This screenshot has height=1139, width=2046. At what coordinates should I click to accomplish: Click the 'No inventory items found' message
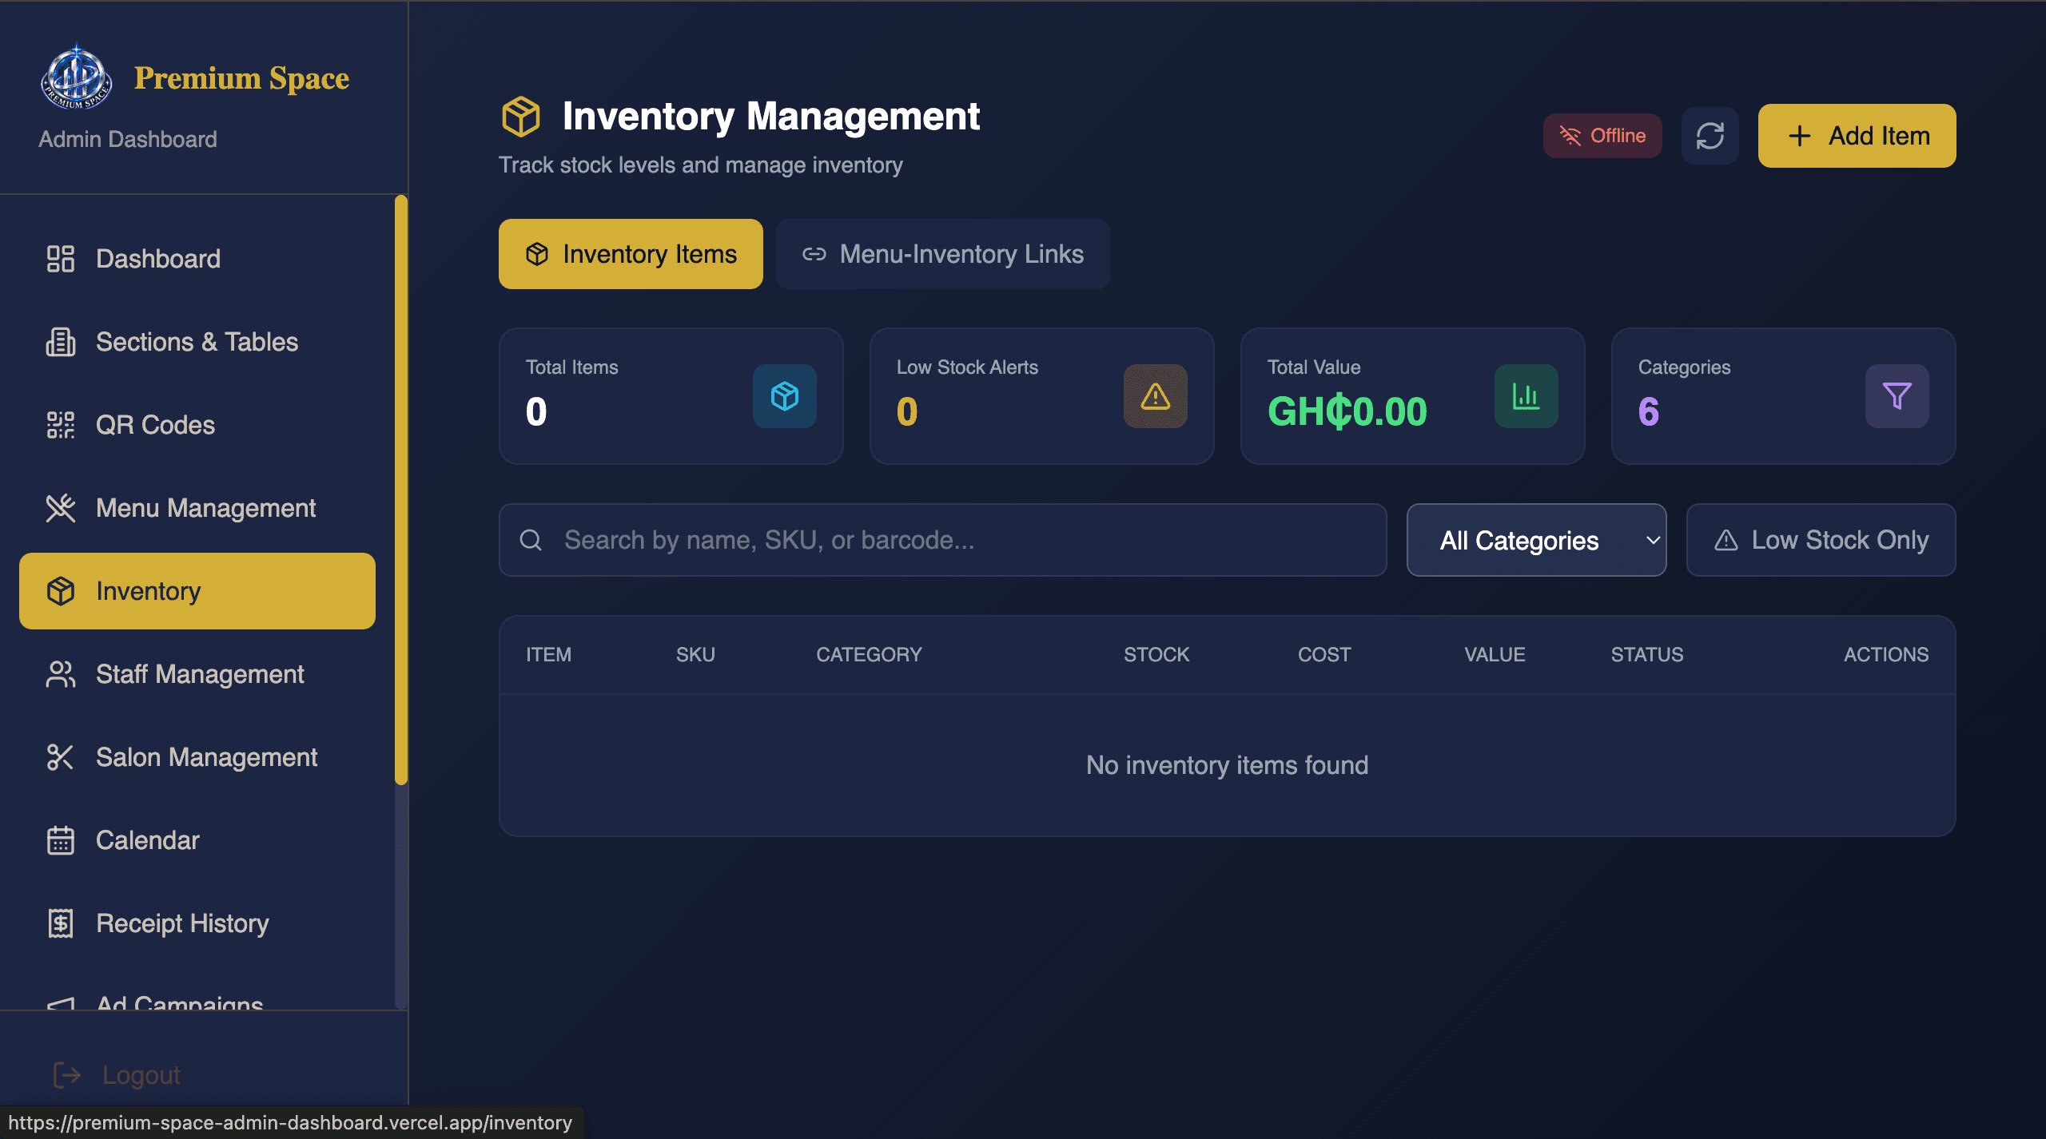click(1228, 765)
